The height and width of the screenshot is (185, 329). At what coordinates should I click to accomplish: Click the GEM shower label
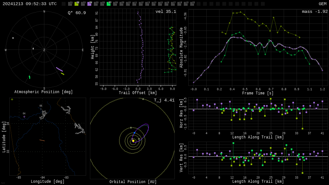click(x=322, y=4)
